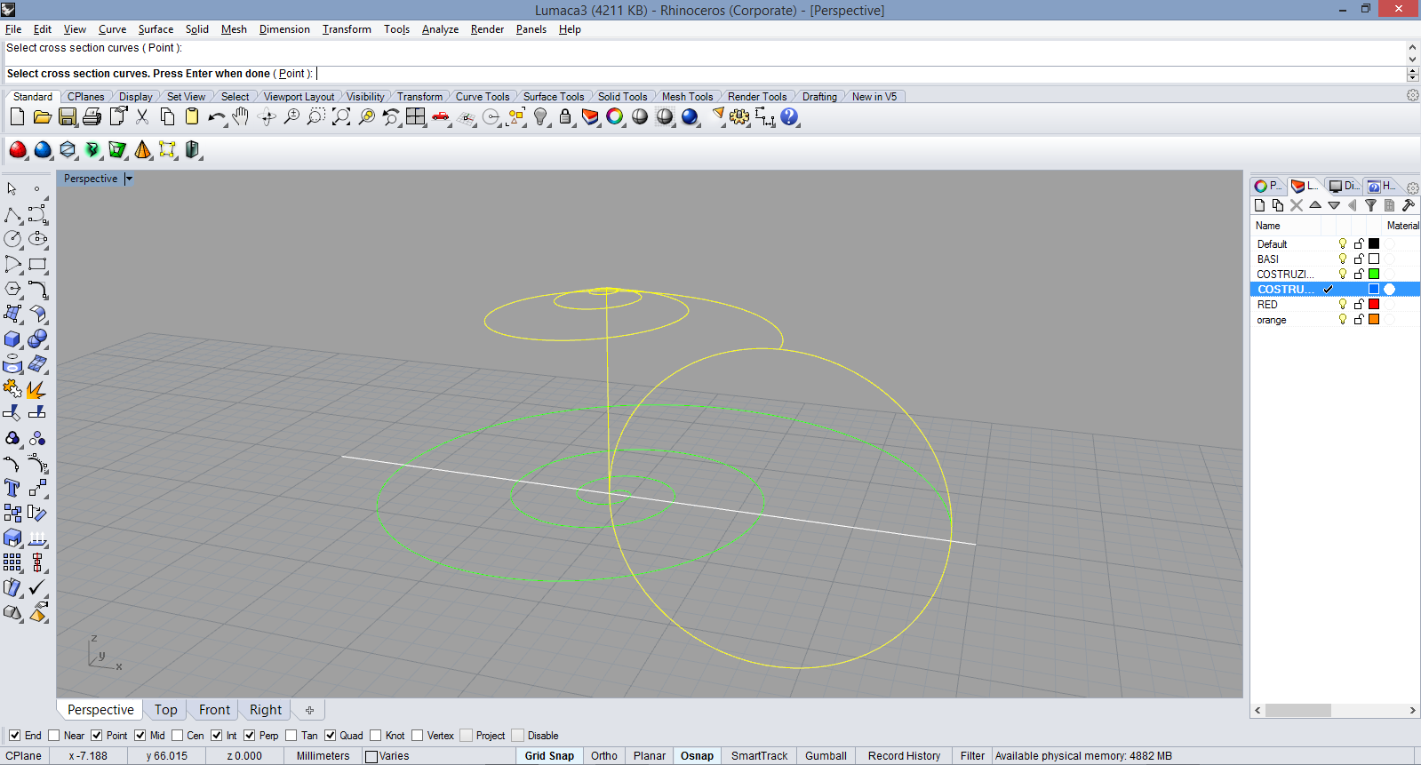This screenshot has height=765, width=1421.
Task: Open the Surface menu
Action: coord(156,29)
